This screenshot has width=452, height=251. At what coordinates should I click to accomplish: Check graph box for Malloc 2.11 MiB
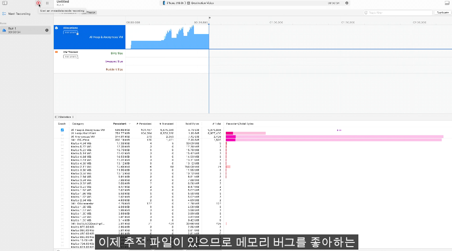point(62,167)
